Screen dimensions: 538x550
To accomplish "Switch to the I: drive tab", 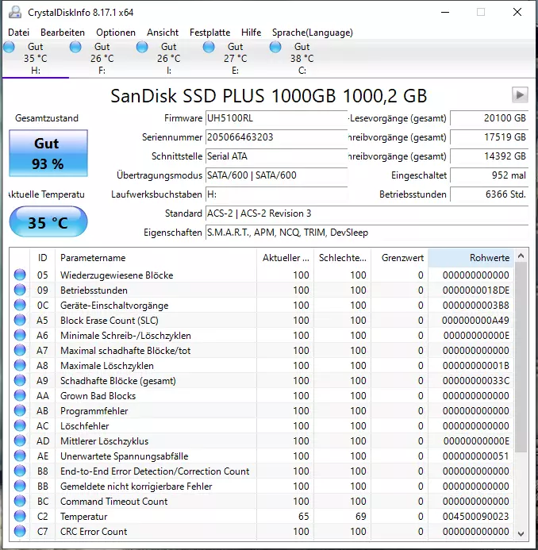I will pyautogui.click(x=168, y=58).
